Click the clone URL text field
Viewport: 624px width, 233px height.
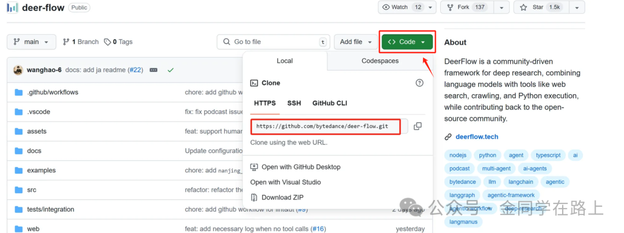click(329, 126)
